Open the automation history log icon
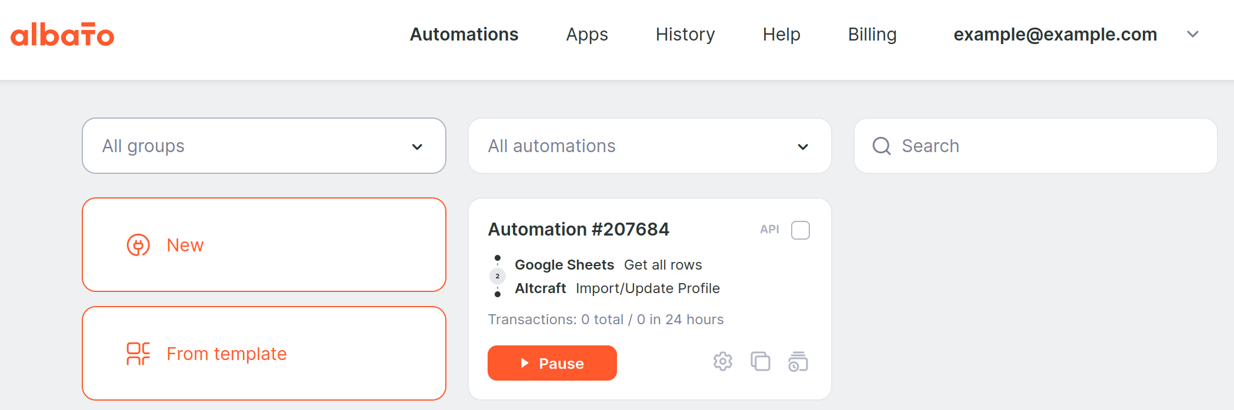1234x410 pixels. [x=798, y=361]
